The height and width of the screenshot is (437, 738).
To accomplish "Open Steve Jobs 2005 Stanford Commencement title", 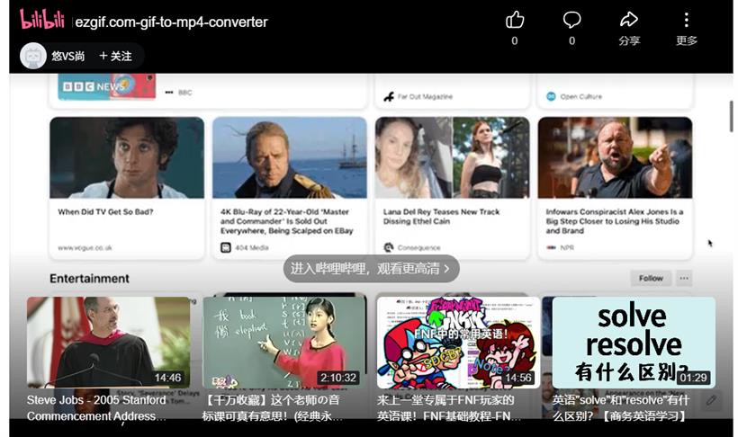I will tap(96, 408).
